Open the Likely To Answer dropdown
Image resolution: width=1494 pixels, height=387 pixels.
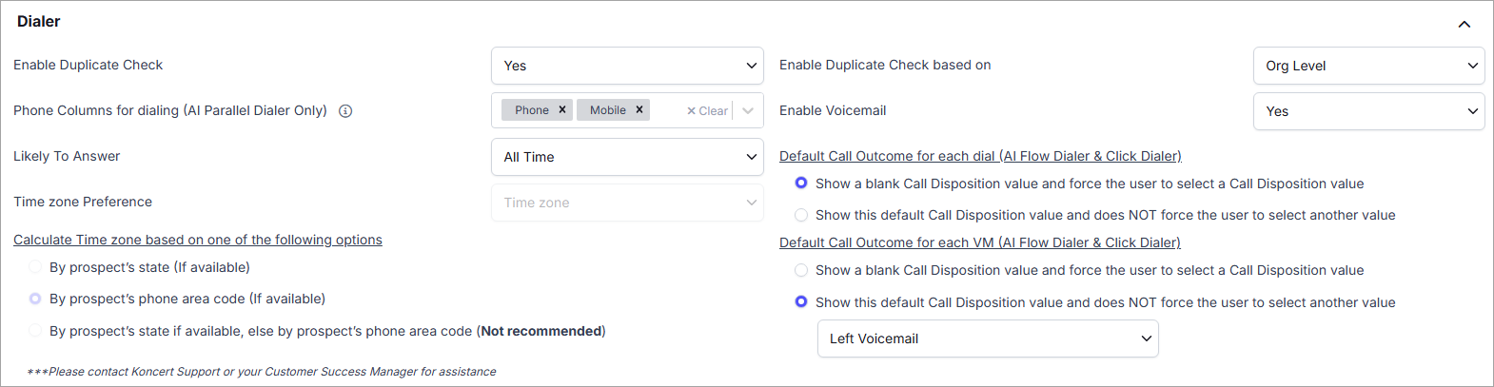click(x=627, y=157)
